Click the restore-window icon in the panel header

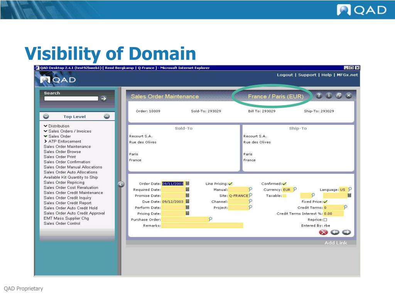coord(339,96)
